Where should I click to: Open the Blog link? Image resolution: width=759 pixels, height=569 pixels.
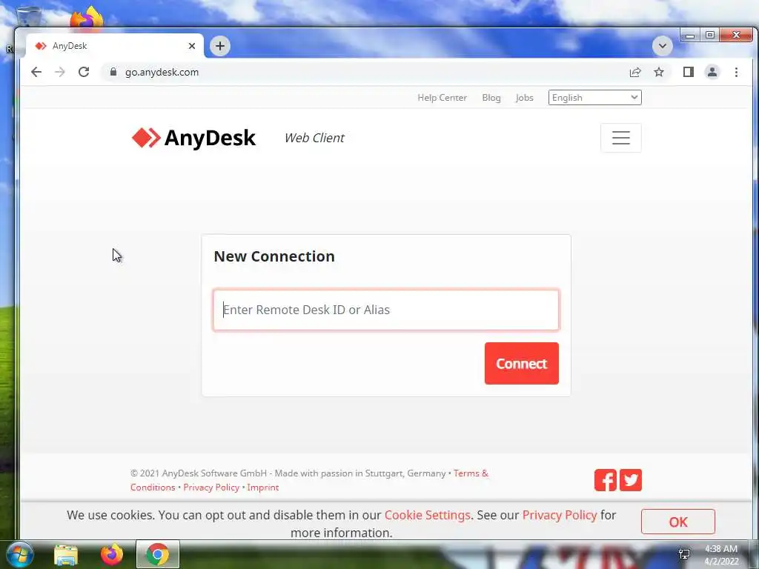coord(491,98)
